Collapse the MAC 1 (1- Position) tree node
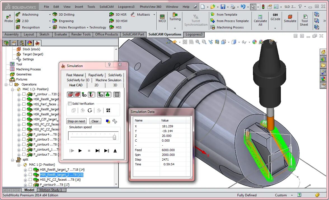This screenshot has width=329, height=200. [x=13, y=89]
